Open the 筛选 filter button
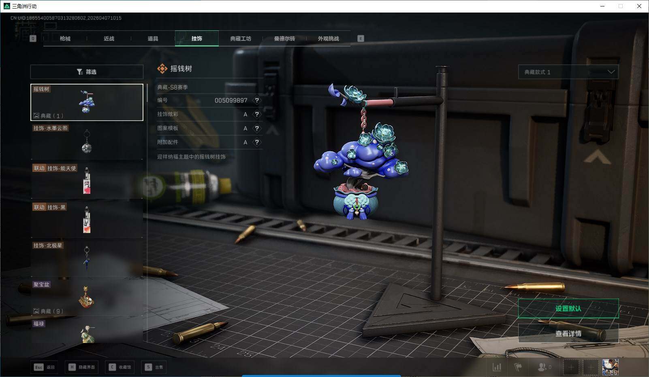This screenshot has height=377, width=649. (87, 72)
